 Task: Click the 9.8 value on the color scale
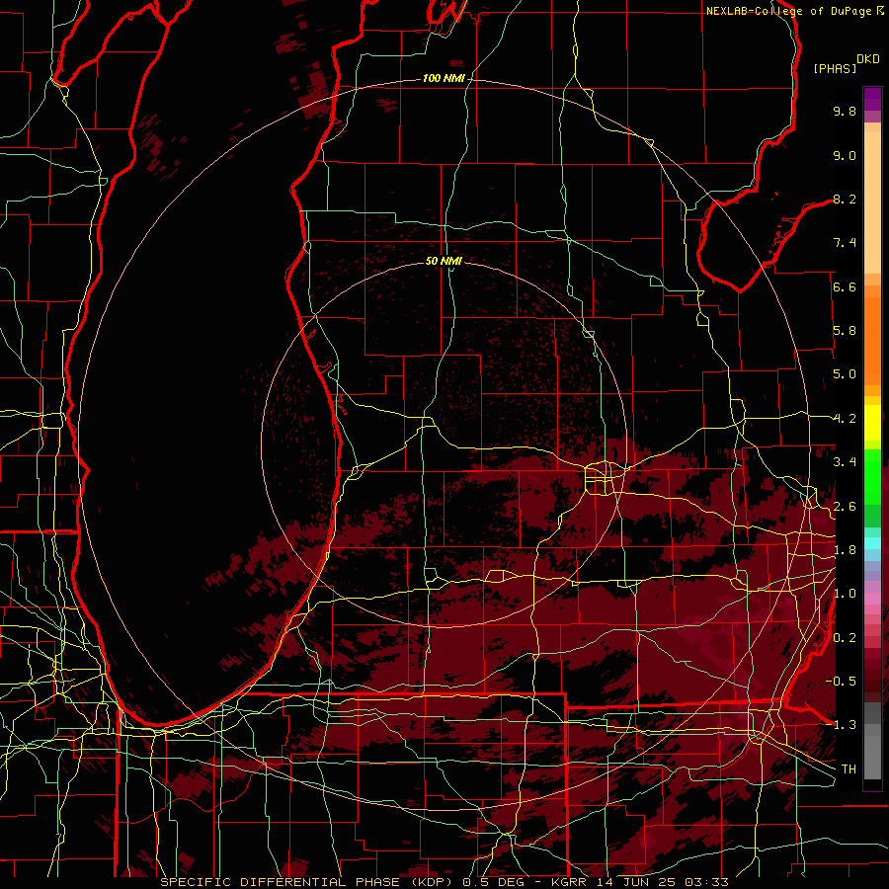pyautogui.click(x=845, y=111)
